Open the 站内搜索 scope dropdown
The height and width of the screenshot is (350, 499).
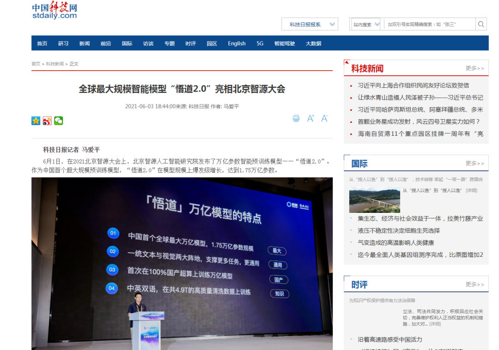click(x=366, y=24)
